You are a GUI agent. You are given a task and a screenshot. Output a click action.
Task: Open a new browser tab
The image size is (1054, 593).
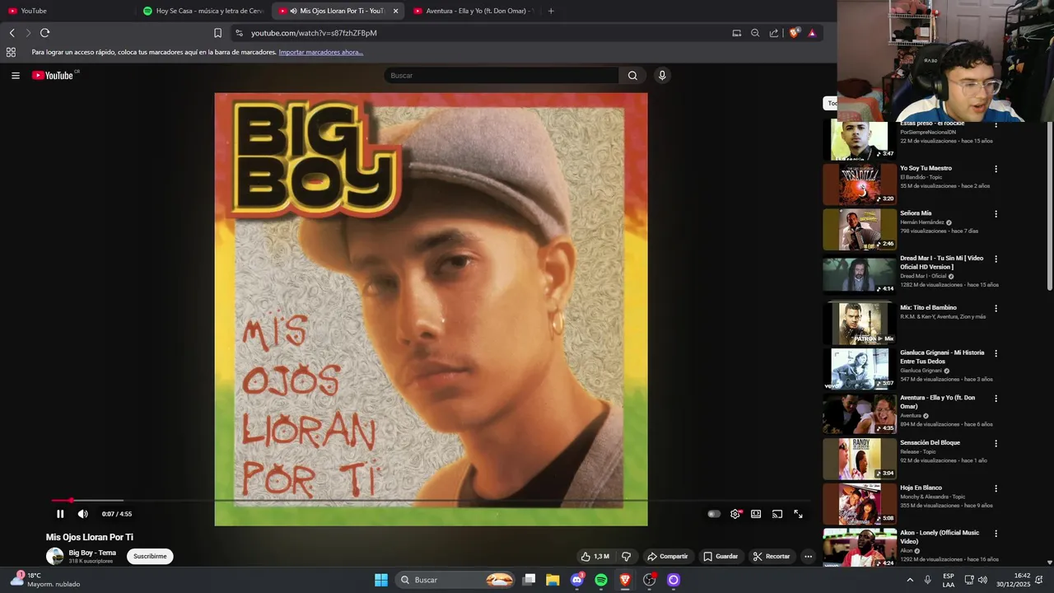(x=551, y=11)
